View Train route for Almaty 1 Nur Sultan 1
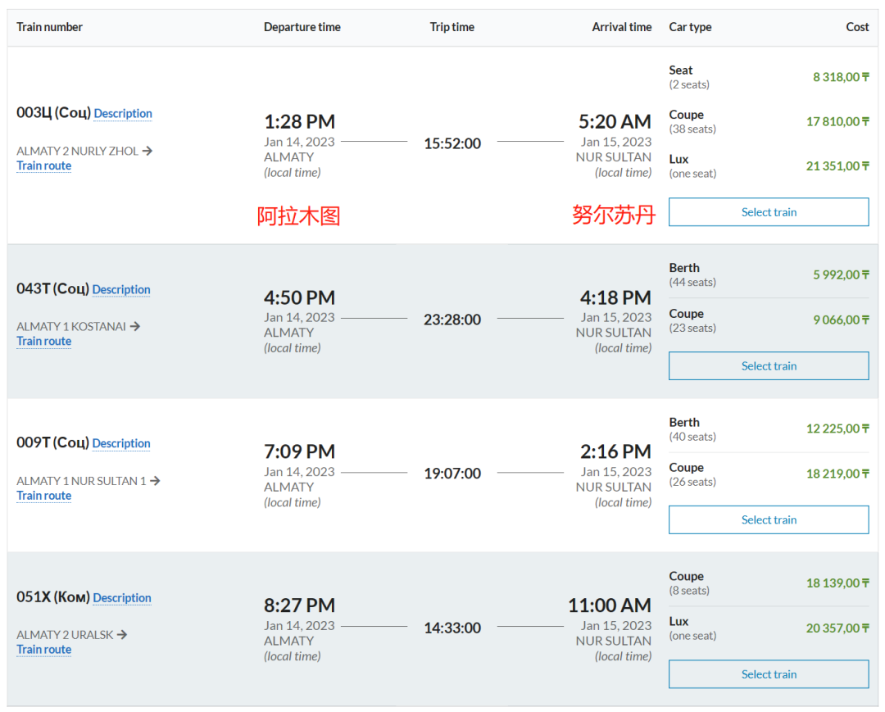Viewport: 885px width, 712px height. 44,496
